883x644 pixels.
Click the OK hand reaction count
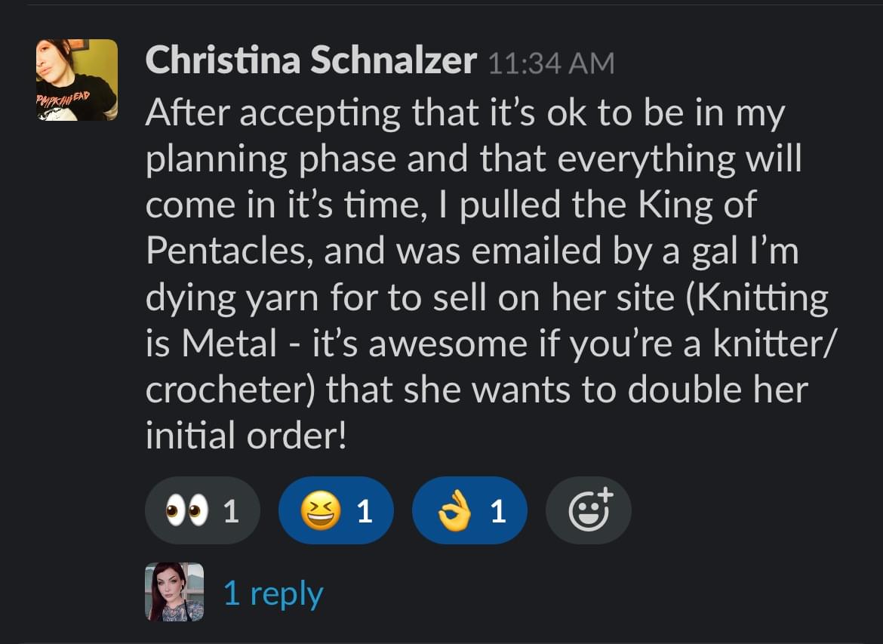(498, 512)
